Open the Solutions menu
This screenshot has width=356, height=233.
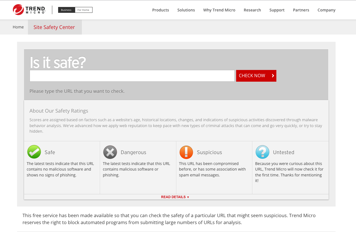coord(186,10)
